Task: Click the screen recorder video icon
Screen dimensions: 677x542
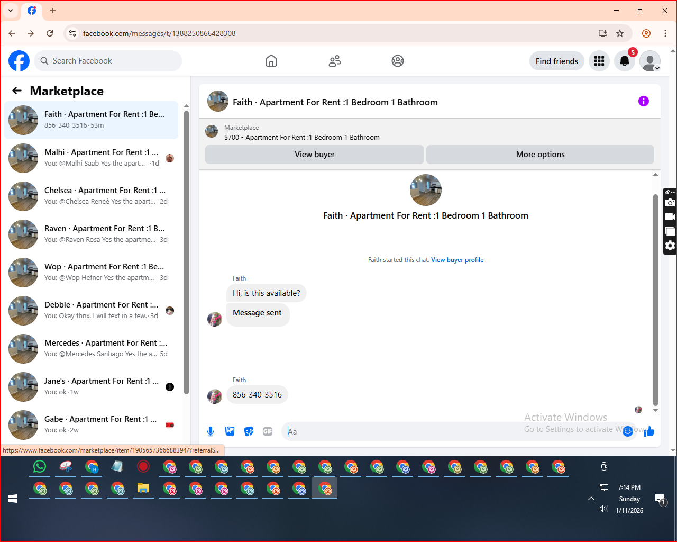Action: point(670,217)
